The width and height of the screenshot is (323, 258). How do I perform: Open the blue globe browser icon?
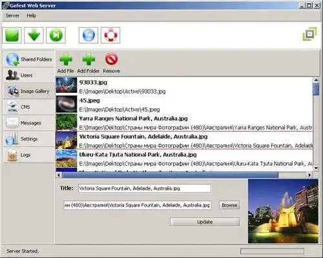(89, 35)
